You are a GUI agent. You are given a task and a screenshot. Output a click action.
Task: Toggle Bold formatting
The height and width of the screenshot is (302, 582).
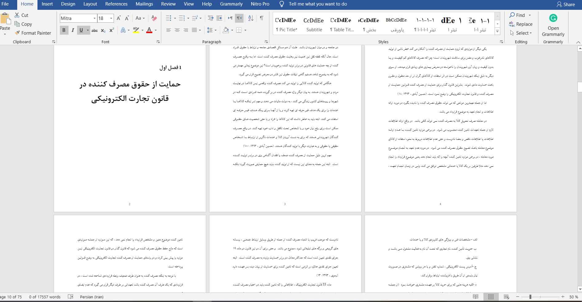pos(64,30)
